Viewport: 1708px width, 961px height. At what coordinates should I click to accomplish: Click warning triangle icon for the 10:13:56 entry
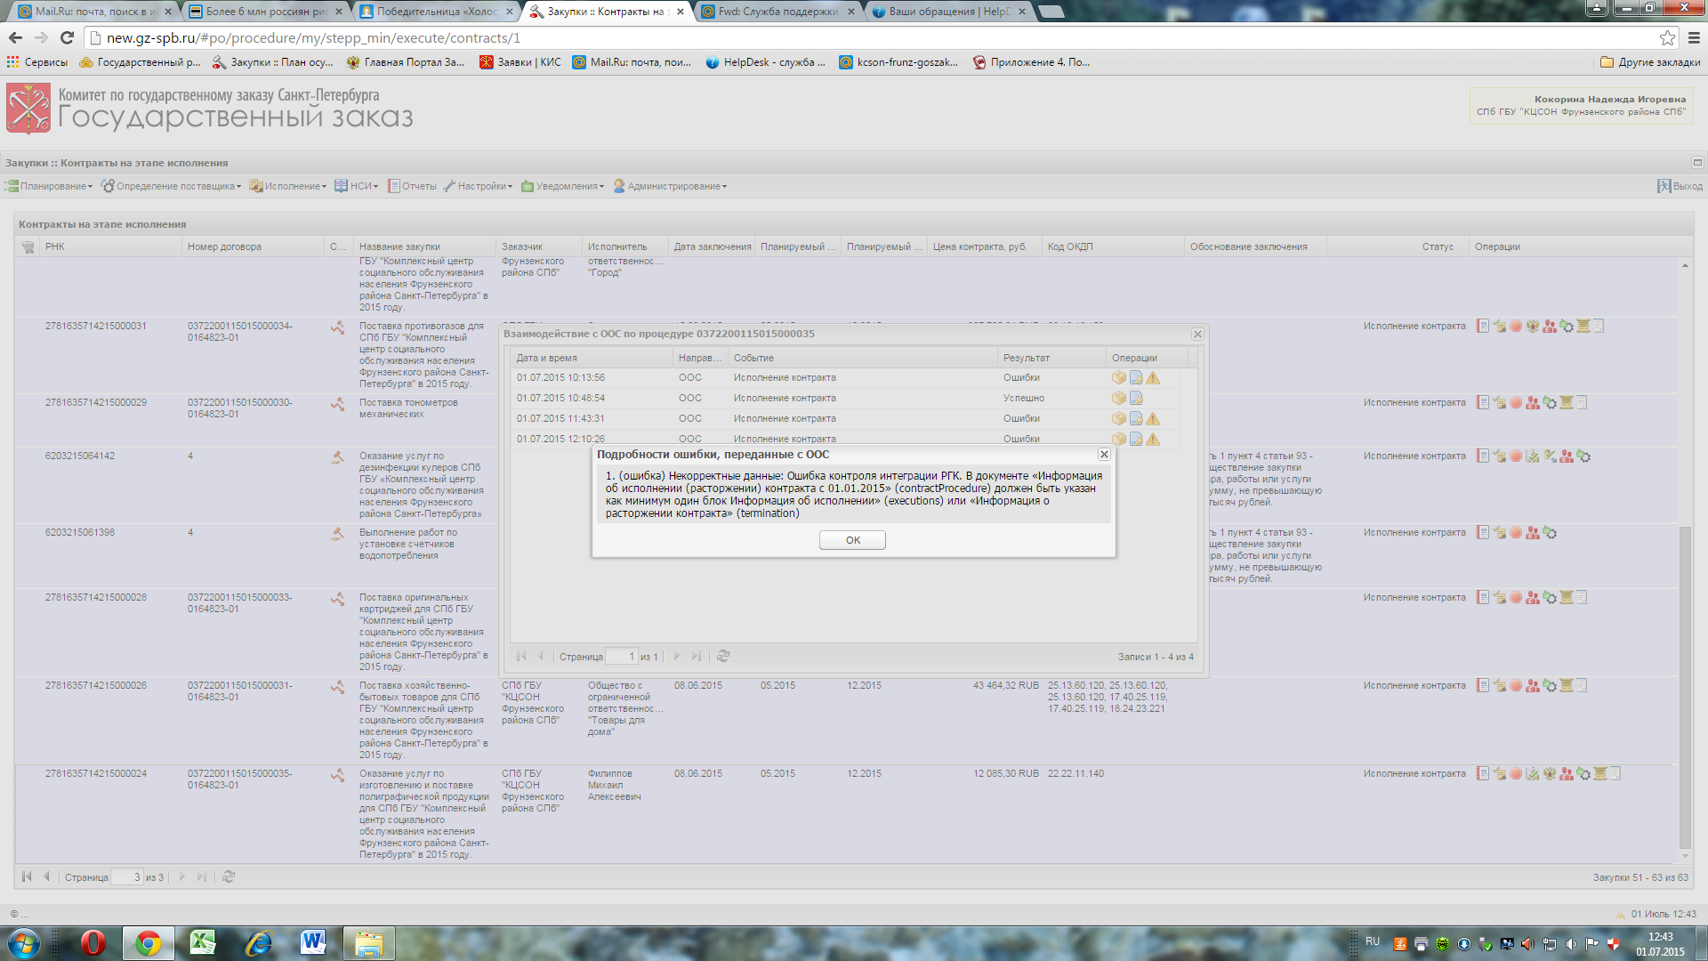click(x=1153, y=378)
